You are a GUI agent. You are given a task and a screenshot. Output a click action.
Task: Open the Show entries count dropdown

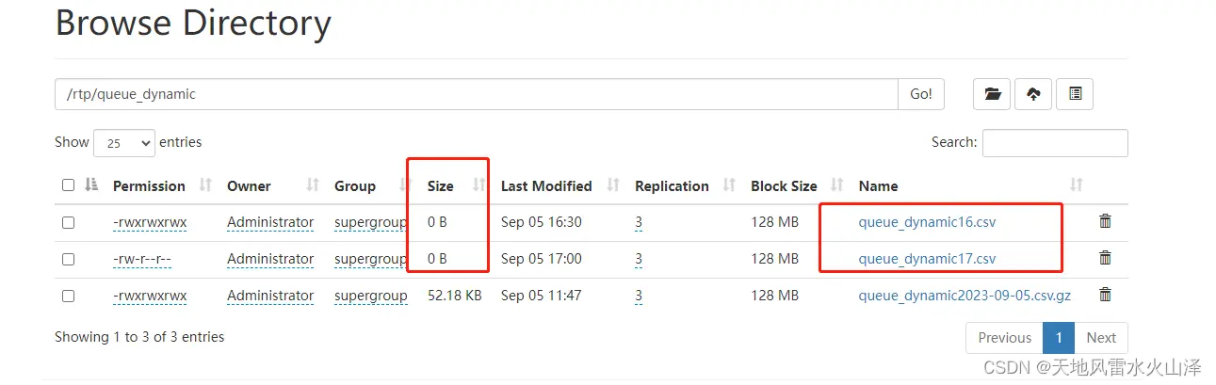[124, 143]
